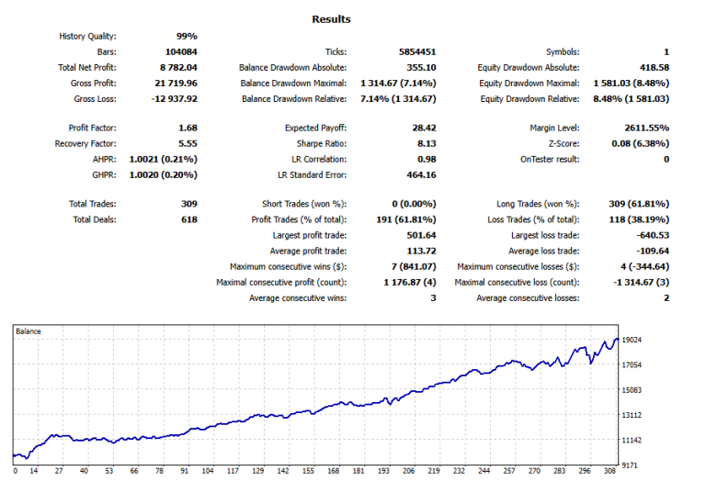The image size is (706, 493).
Task: Click chart x-axis label 14
Action: coord(34,471)
